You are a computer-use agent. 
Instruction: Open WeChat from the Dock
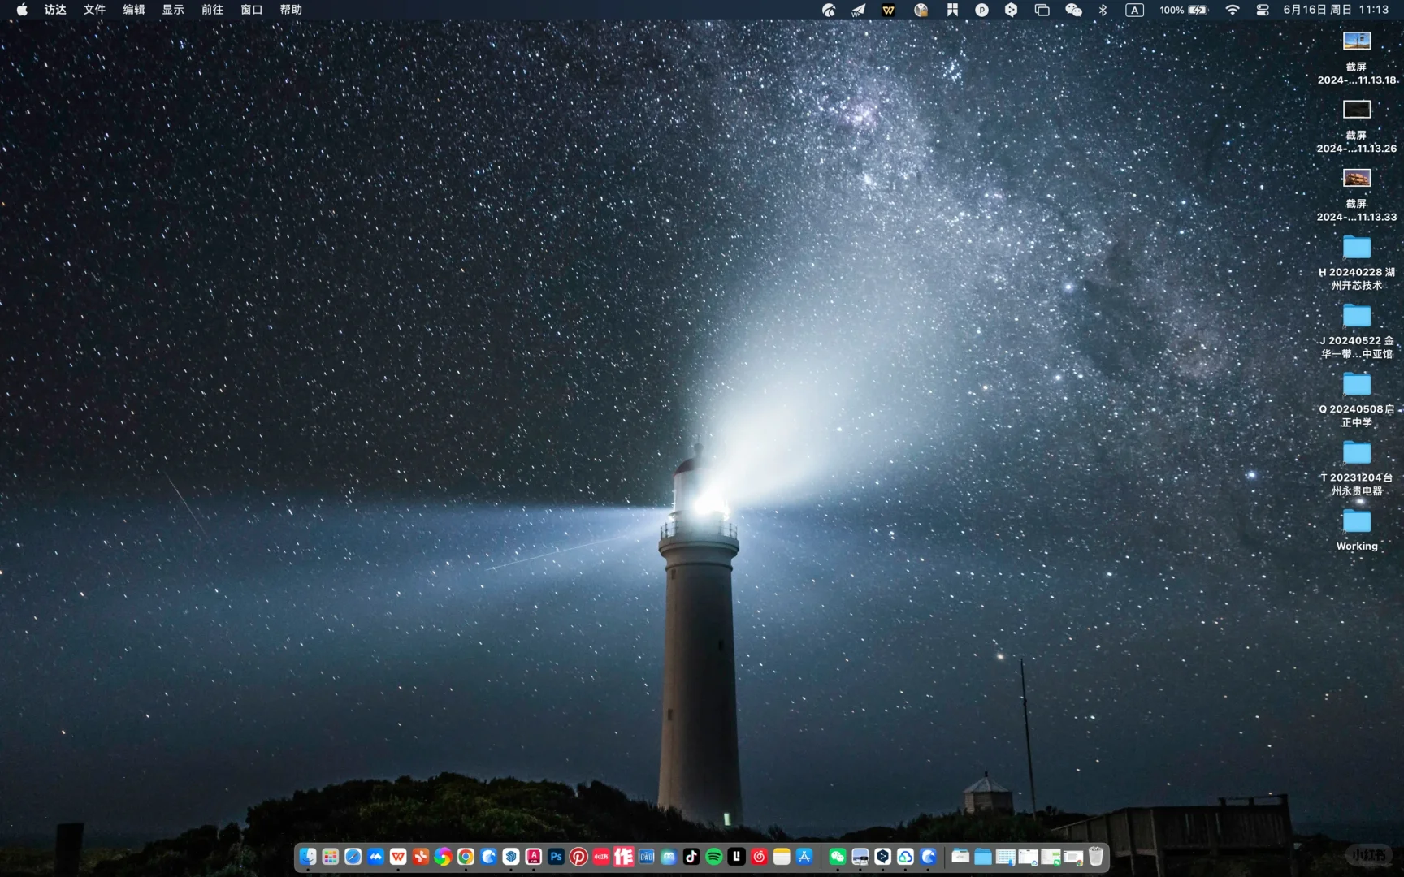pos(837,856)
